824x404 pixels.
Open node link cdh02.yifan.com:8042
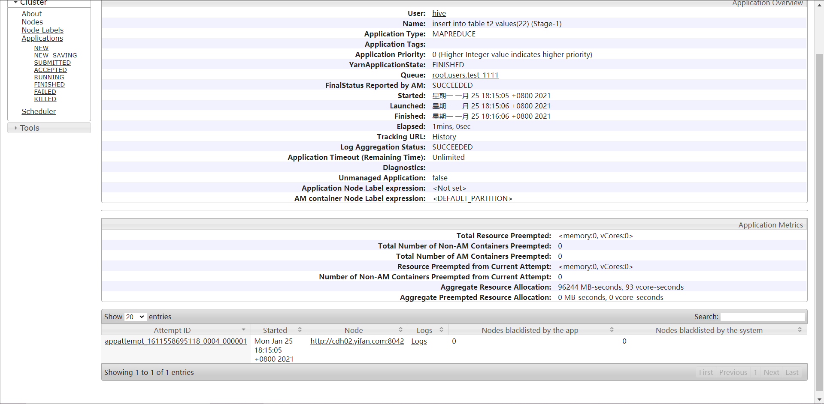(x=357, y=341)
